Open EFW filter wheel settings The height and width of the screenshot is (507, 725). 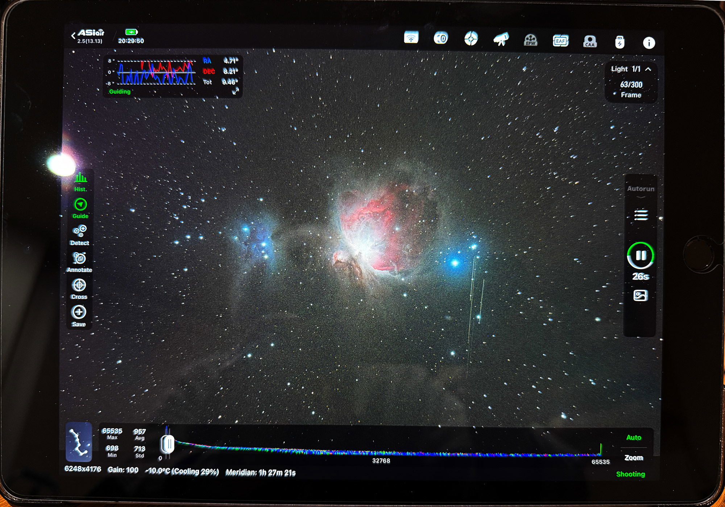point(530,40)
